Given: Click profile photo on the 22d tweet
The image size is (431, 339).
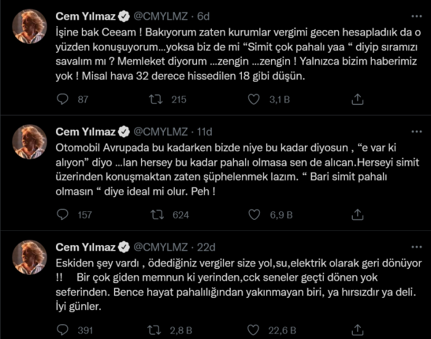Looking at the screenshot, I should coord(30,257).
